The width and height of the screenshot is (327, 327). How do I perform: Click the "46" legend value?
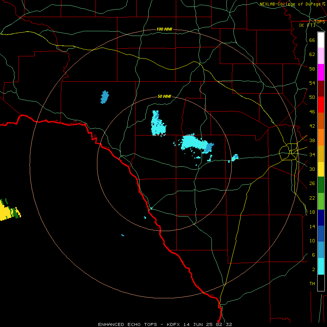click(x=312, y=112)
